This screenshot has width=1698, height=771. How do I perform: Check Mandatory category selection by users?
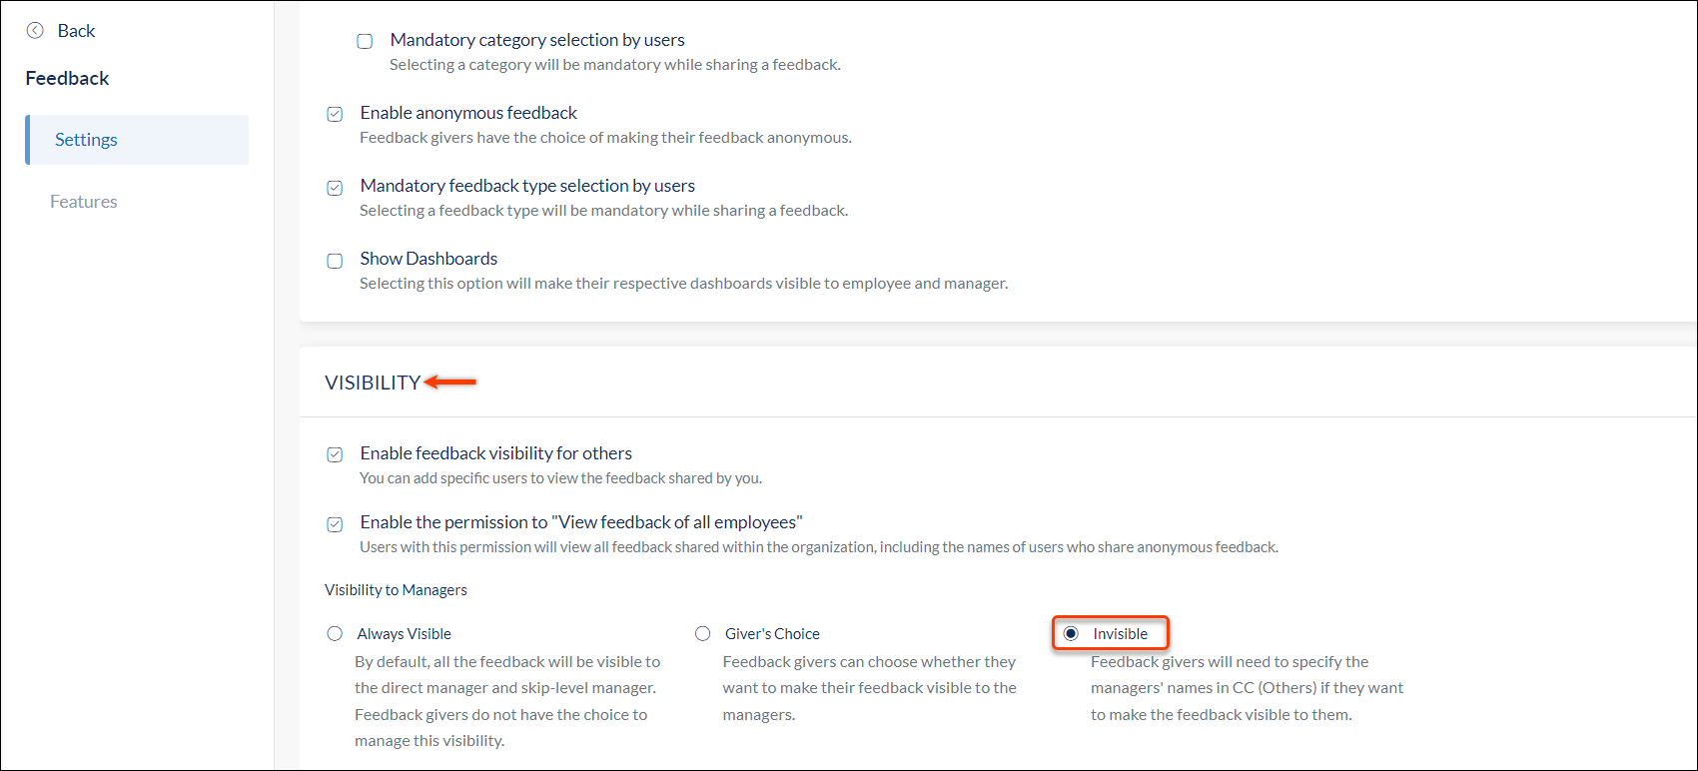click(365, 41)
